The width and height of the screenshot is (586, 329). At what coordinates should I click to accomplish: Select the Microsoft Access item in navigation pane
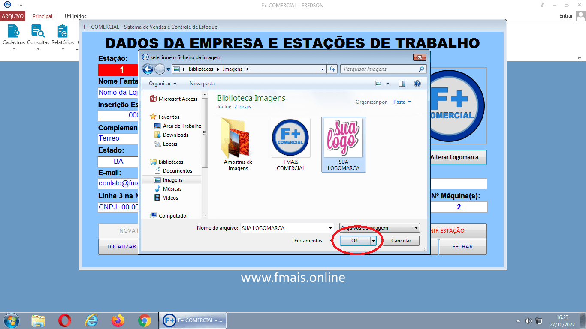pos(174,99)
